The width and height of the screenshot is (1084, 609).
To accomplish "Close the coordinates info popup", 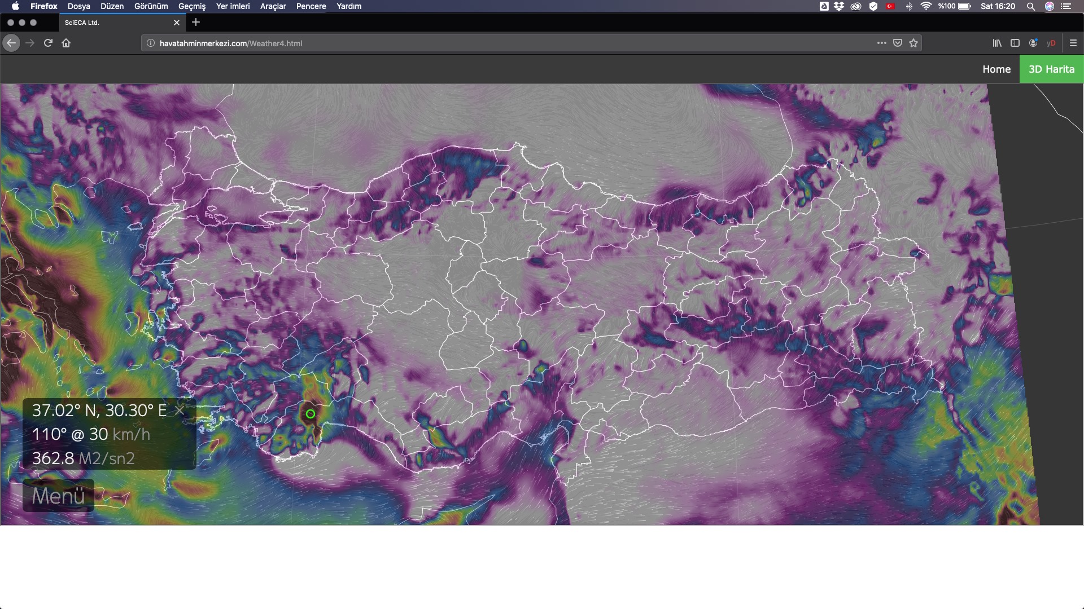I will click(x=180, y=410).
